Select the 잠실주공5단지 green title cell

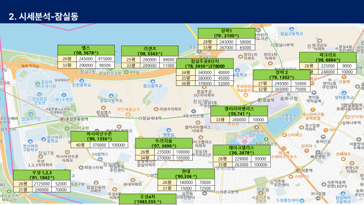point(205,63)
